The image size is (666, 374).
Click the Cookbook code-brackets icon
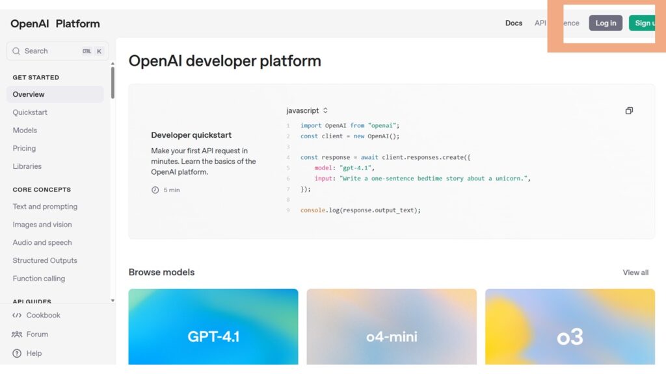point(17,315)
